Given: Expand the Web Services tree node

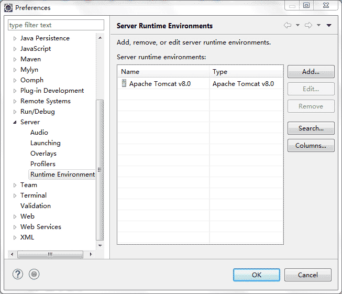Looking at the screenshot, I should tap(15, 227).
